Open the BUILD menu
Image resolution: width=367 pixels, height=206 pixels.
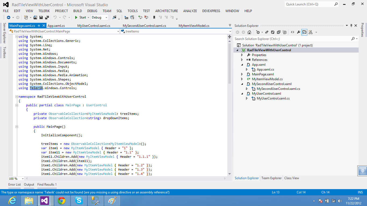click(78, 11)
